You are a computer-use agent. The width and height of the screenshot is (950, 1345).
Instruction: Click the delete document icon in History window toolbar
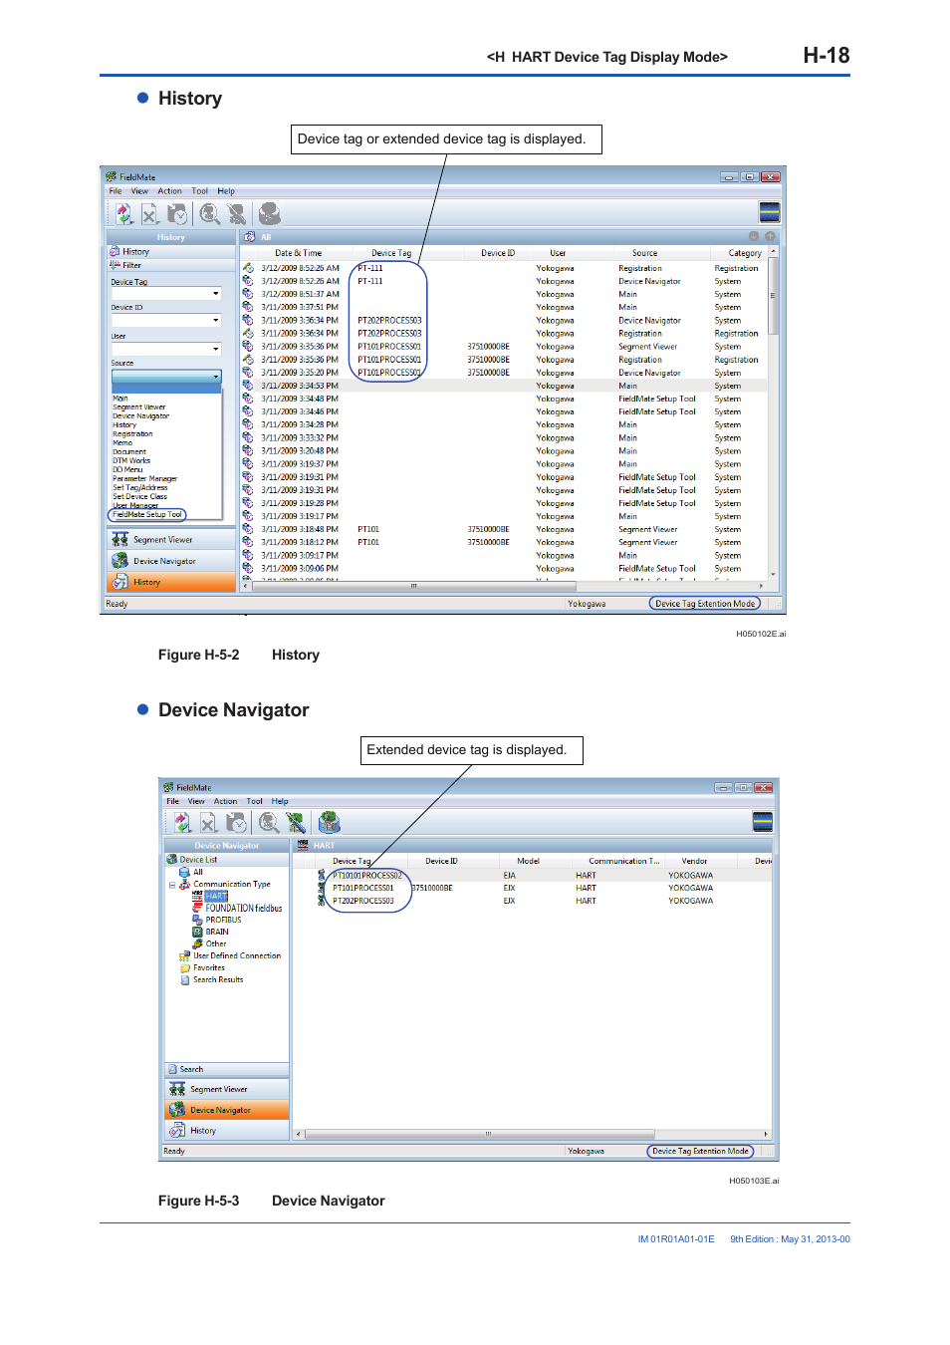coord(149,213)
